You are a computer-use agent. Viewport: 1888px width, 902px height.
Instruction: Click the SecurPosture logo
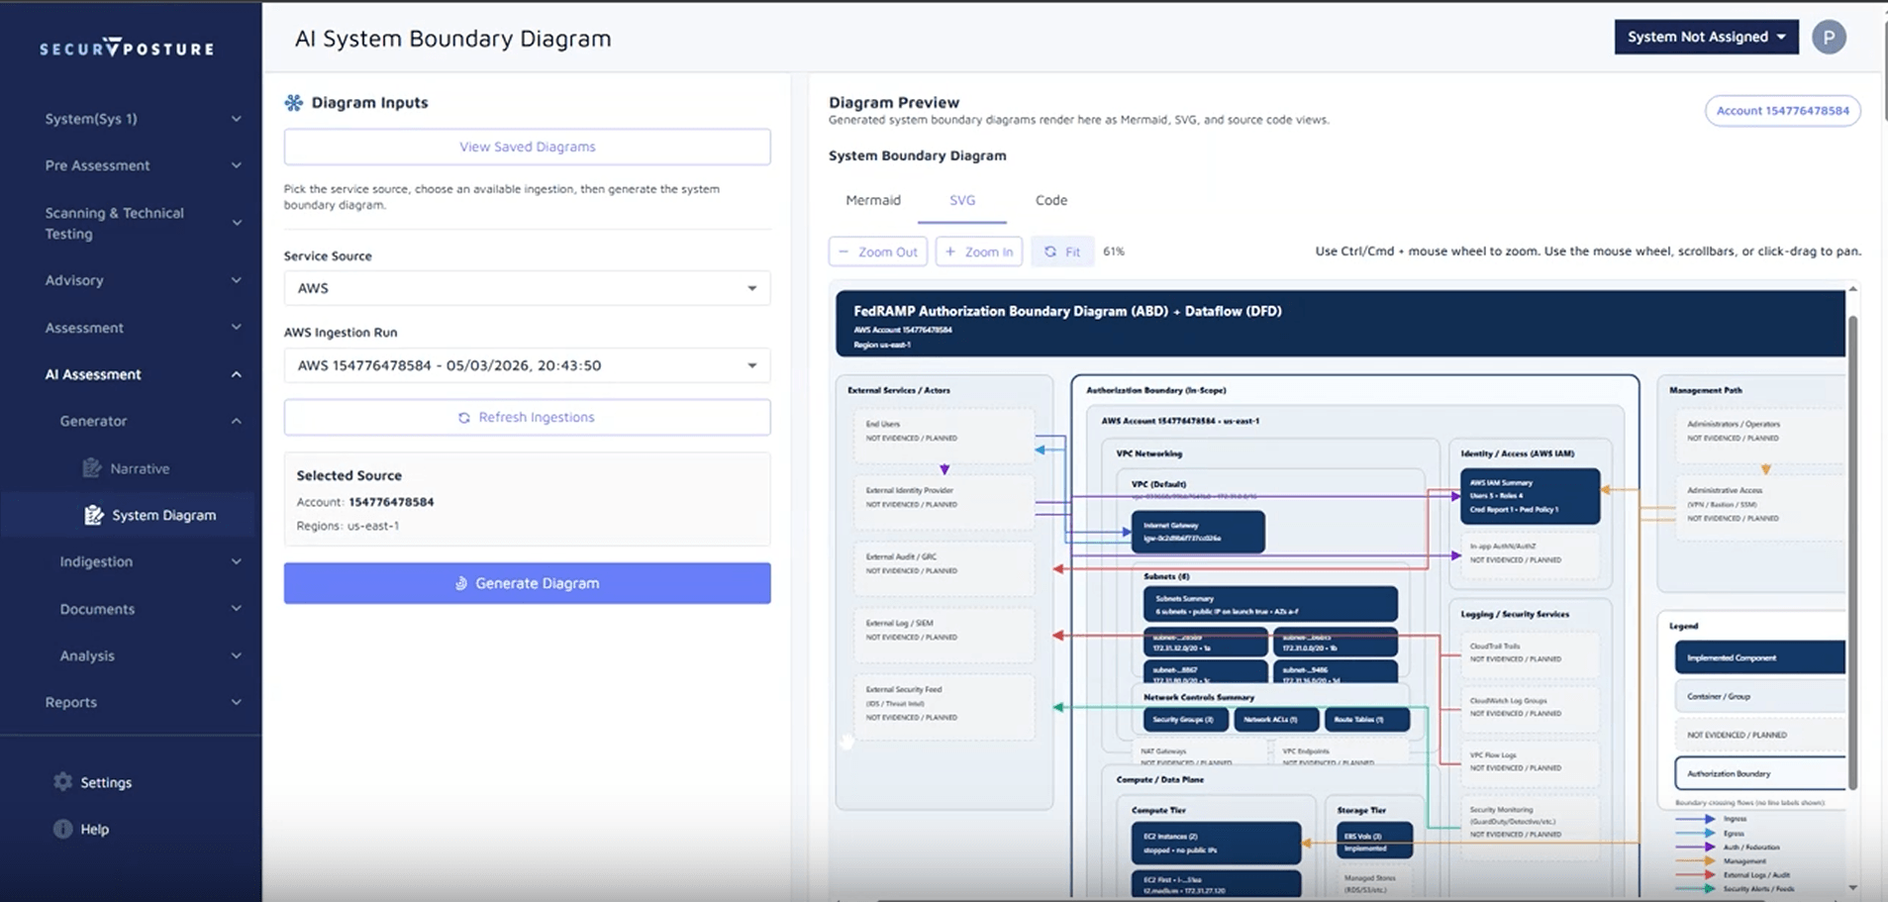click(x=127, y=48)
